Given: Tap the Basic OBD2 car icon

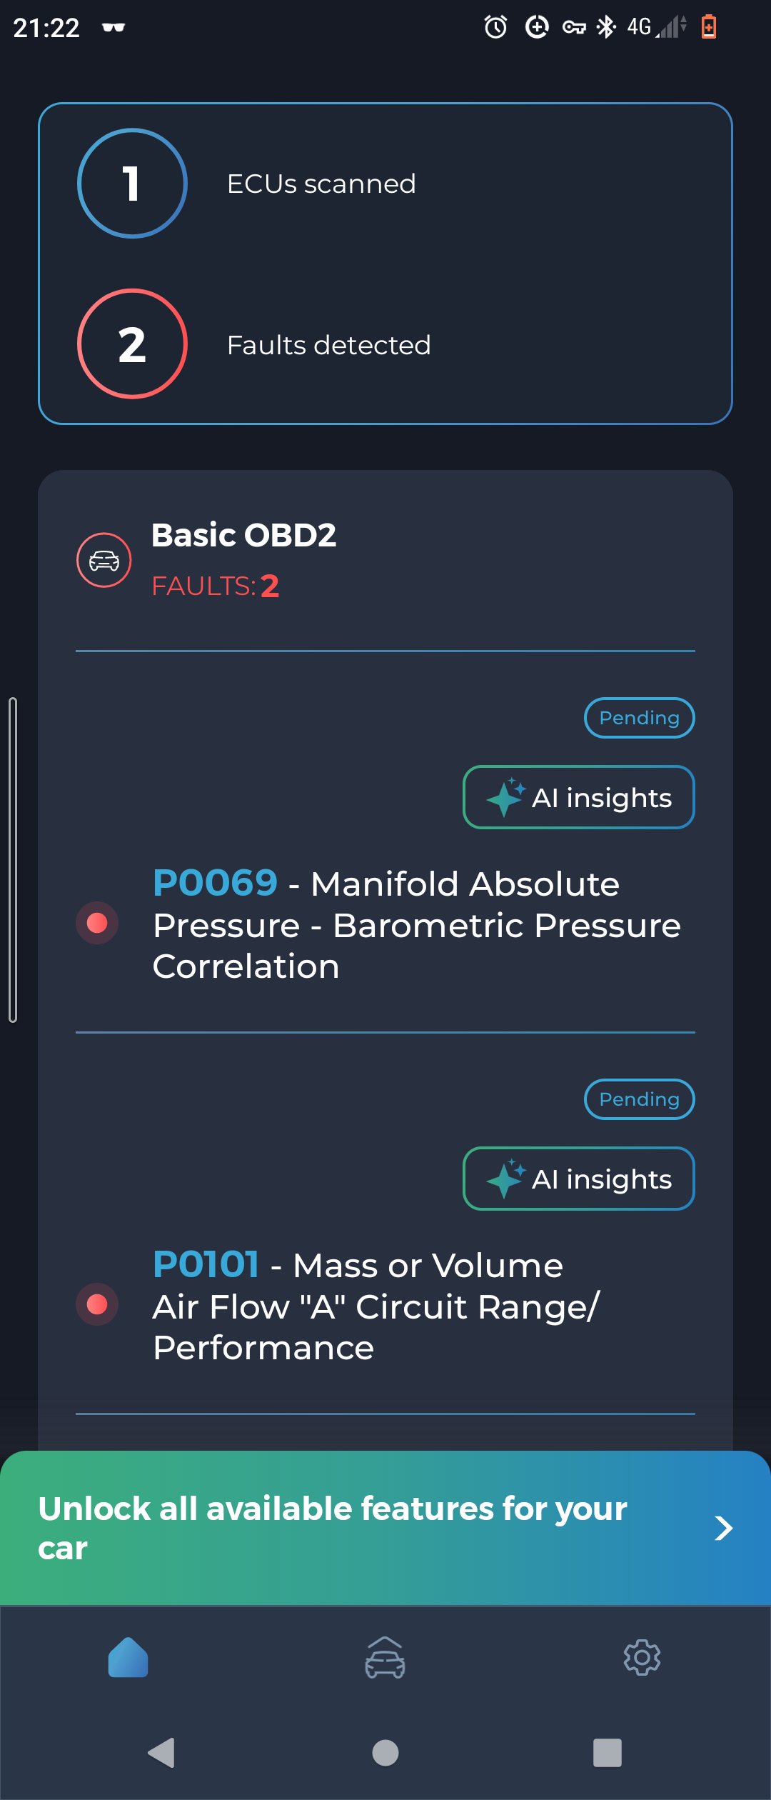Looking at the screenshot, I should [104, 560].
